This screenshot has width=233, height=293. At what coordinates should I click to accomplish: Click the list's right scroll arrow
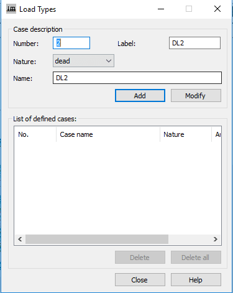coord(216,239)
